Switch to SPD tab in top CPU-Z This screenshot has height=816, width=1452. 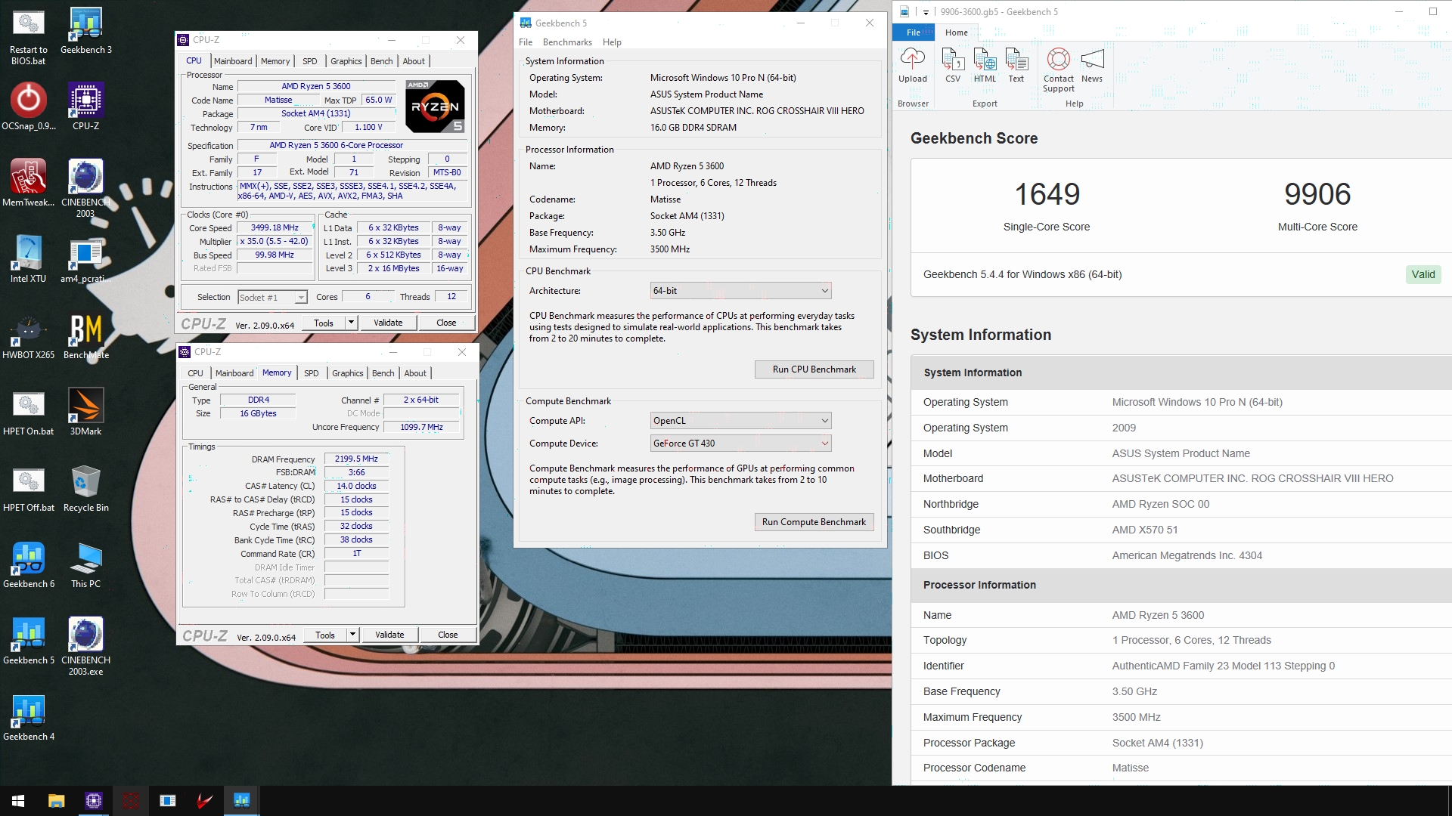pyautogui.click(x=310, y=61)
